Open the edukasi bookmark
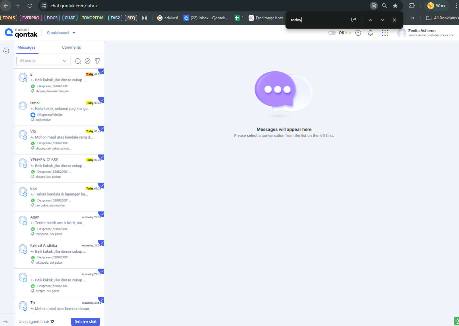This screenshot has width=459, height=326. (x=168, y=18)
